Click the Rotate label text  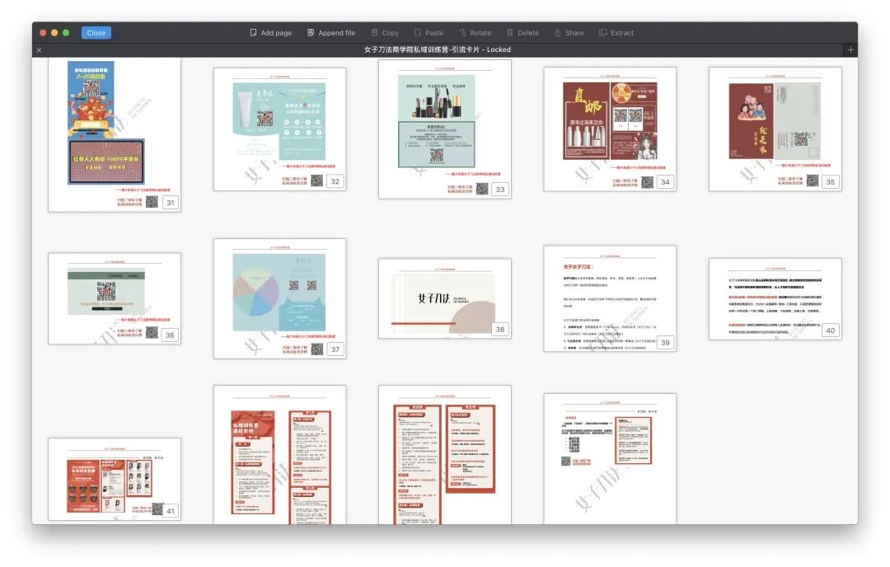480,33
